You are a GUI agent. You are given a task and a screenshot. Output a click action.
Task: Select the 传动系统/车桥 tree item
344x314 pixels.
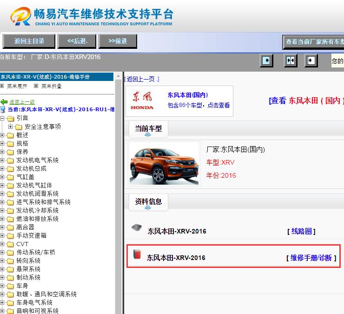click(x=36, y=252)
